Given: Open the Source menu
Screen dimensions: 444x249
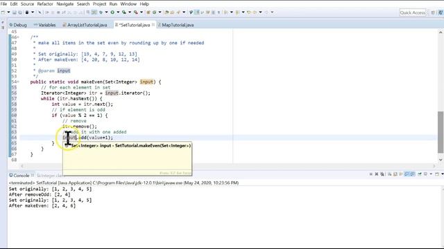Looking at the screenshot, I should tap(27, 4).
